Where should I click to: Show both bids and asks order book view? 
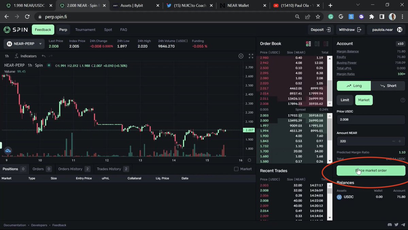(308, 43)
